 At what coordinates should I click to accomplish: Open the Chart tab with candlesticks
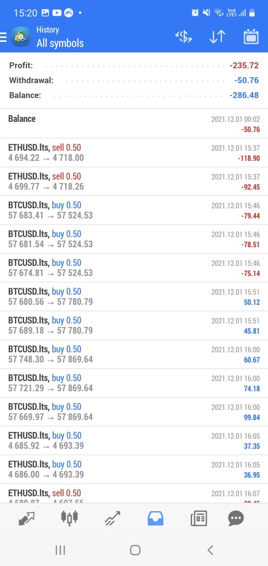point(69,518)
